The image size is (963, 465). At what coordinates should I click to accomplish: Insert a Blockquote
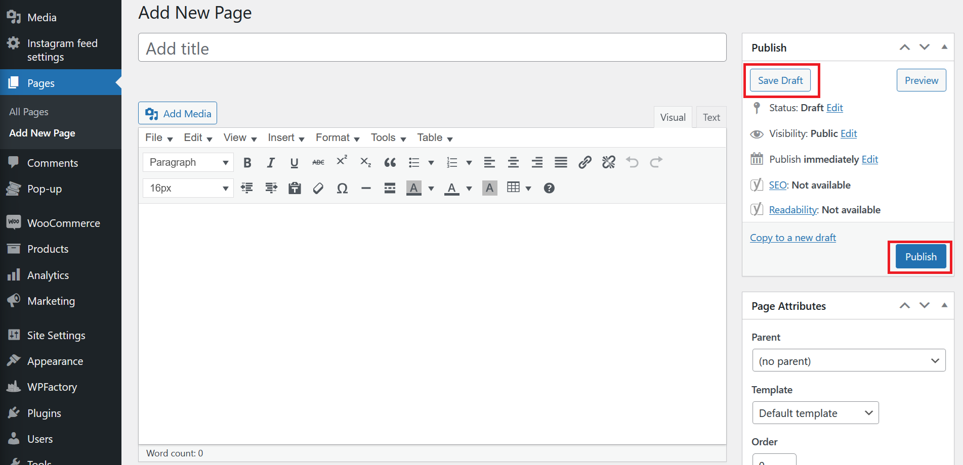pyautogui.click(x=390, y=162)
